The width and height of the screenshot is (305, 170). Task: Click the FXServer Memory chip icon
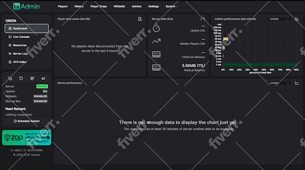(x=156, y=54)
